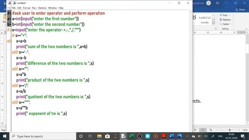The width and height of the screenshot is (249, 140).
Task: Click Word vertical scrollbar down arrow
Action: click(247, 123)
